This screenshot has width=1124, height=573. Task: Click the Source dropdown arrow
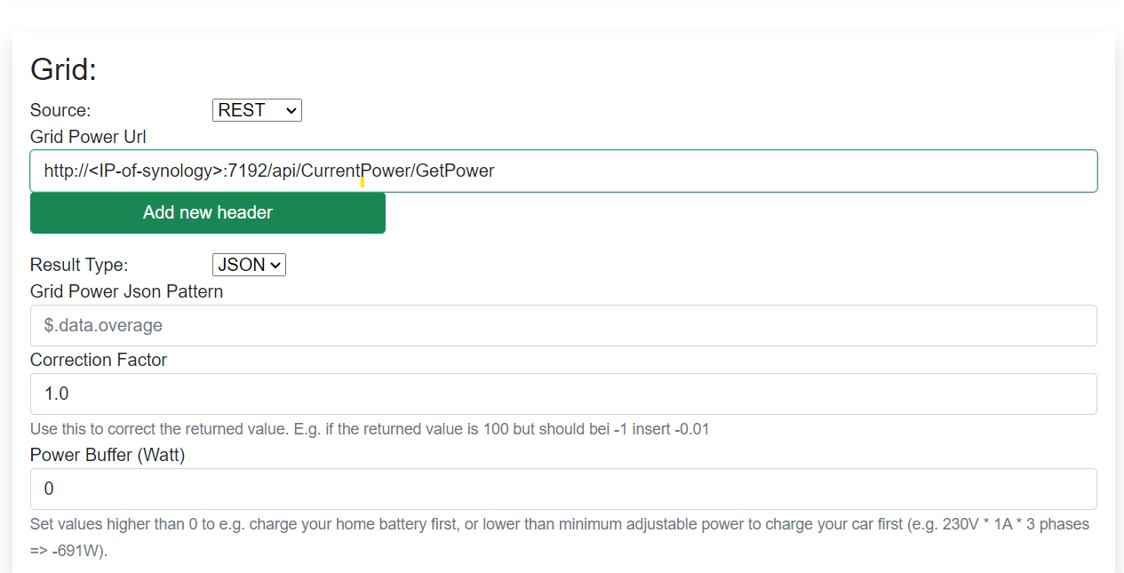(x=293, y=109)
